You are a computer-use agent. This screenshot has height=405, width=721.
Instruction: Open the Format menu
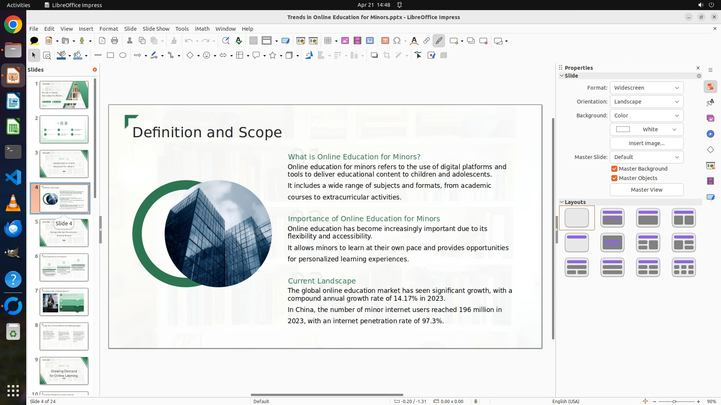pos(109,29)
